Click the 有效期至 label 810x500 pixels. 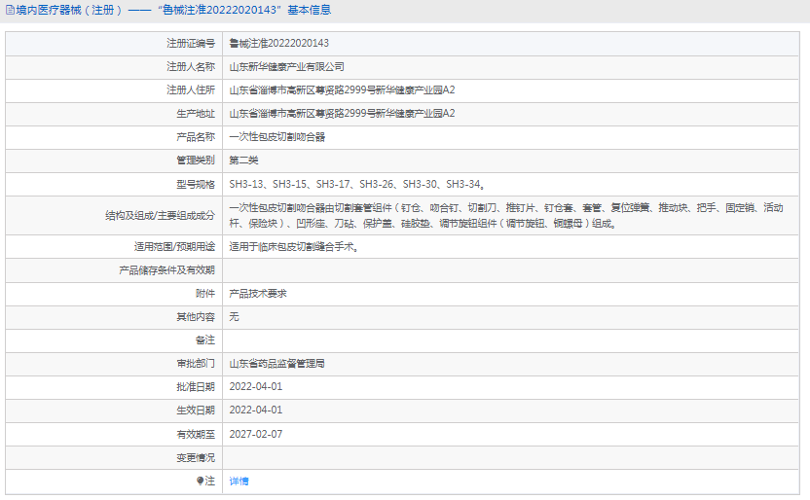[x=196, y=435]
